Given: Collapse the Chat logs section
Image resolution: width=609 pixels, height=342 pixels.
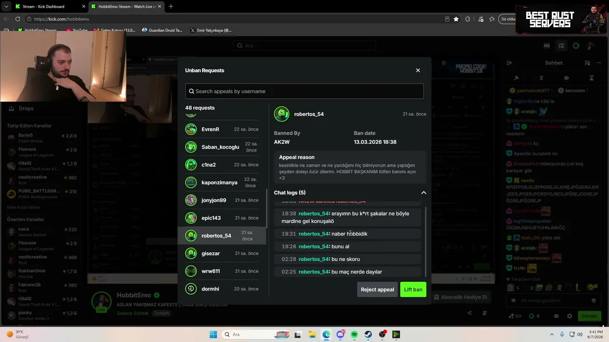Looking at the screenshot, I should coord(423,192).
